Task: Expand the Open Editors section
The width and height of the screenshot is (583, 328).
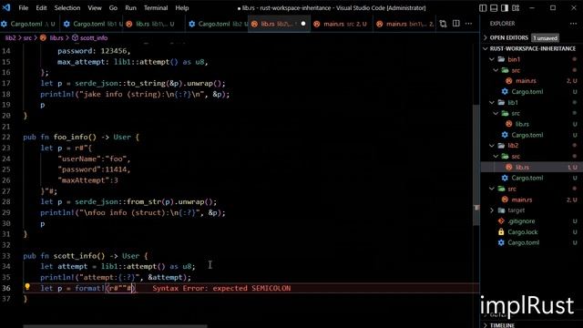Action: click(x=509, y=37)
